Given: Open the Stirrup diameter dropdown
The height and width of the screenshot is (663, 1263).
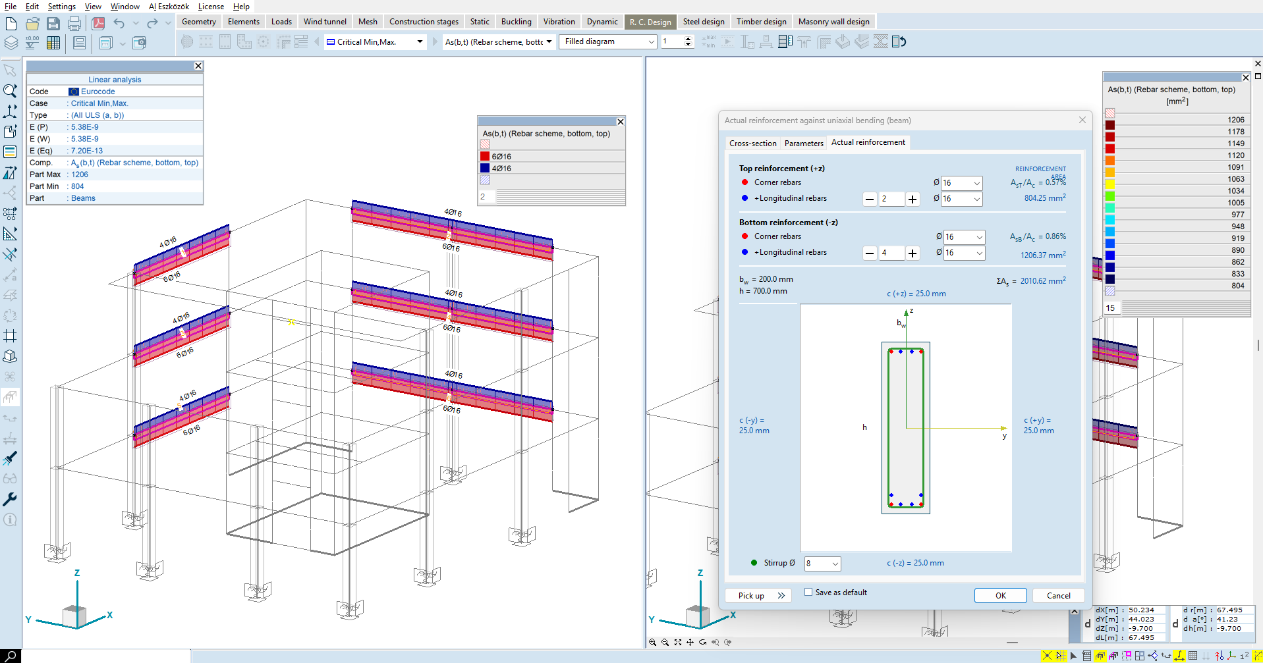Looking at the screenshot, I should 822,564.
